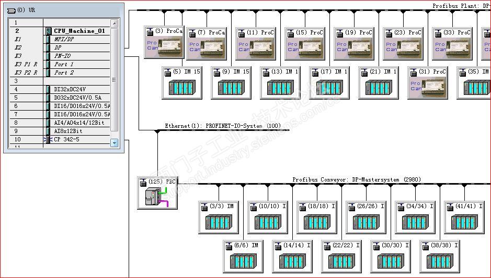Click conveyor station (26/26)

(366, 217)
